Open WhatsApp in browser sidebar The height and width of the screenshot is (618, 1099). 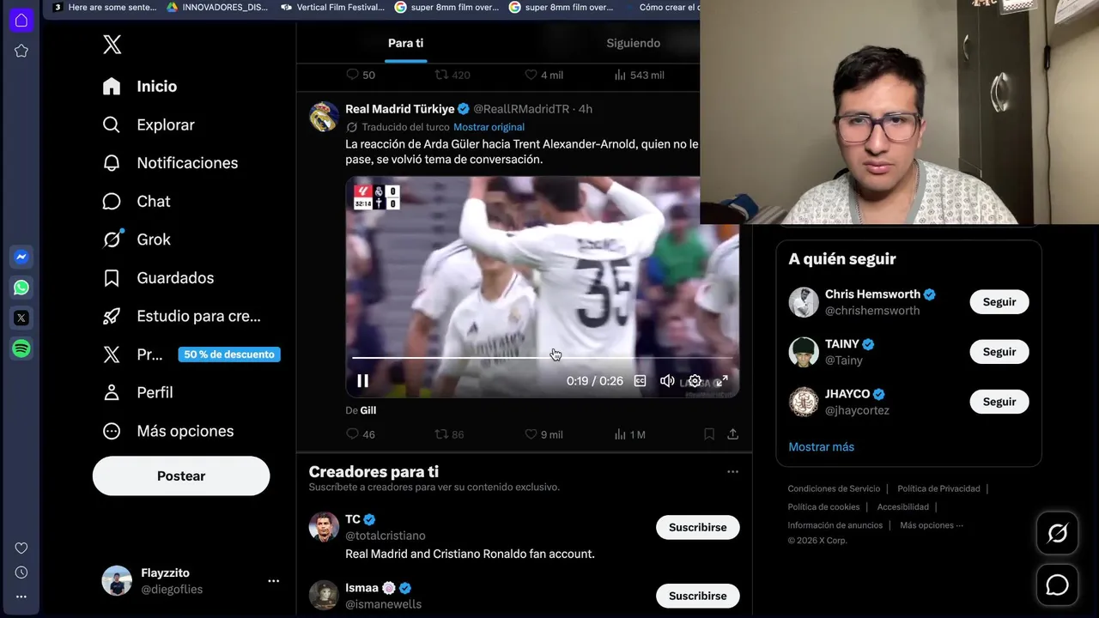pos(21,288)
